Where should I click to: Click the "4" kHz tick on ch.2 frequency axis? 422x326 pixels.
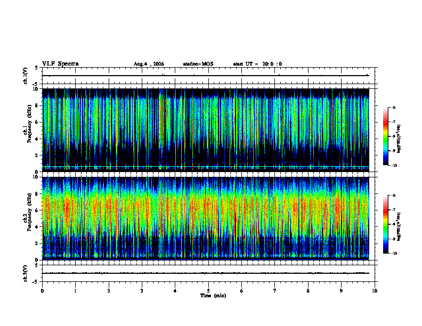coord(37,227)
